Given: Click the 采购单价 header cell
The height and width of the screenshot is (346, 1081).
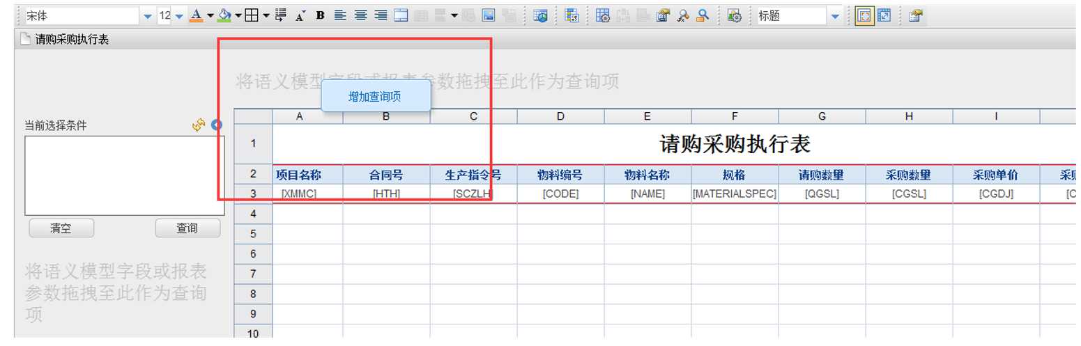Looking at the screenshot, I should point(996,175).
